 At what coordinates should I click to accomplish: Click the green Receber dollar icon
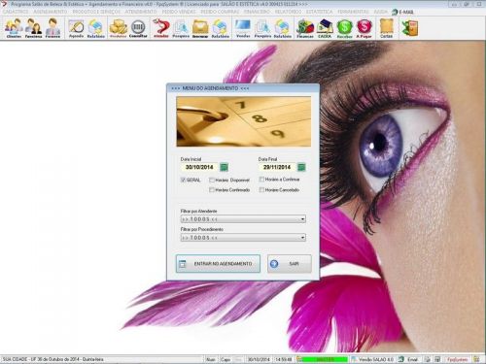[344, 28]
